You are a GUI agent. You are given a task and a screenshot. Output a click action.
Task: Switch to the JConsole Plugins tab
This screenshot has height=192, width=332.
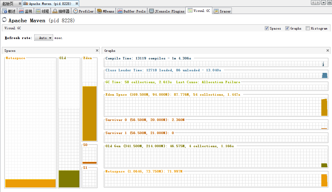click(x=167, y=11)
